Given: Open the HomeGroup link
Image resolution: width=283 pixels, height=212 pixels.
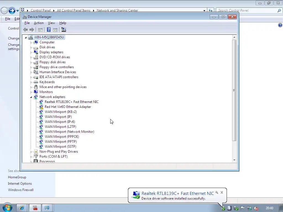Looking at the screenshot, I should point(17,177).
